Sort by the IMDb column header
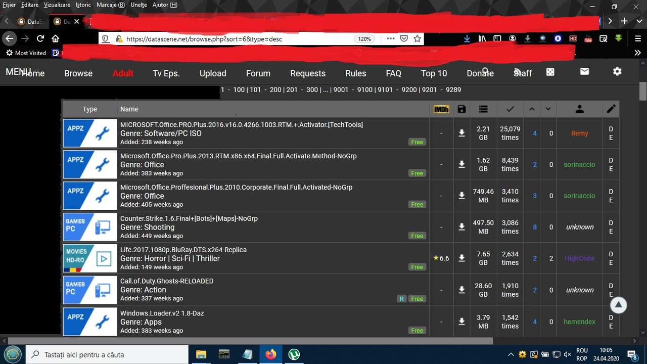 pos(441,109)
